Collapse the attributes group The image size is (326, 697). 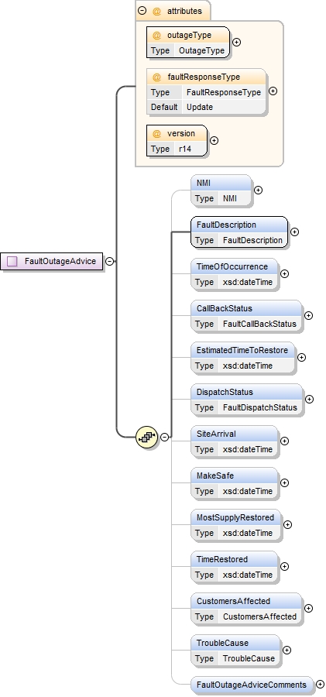pyautogui.click(x=142, y=11)
